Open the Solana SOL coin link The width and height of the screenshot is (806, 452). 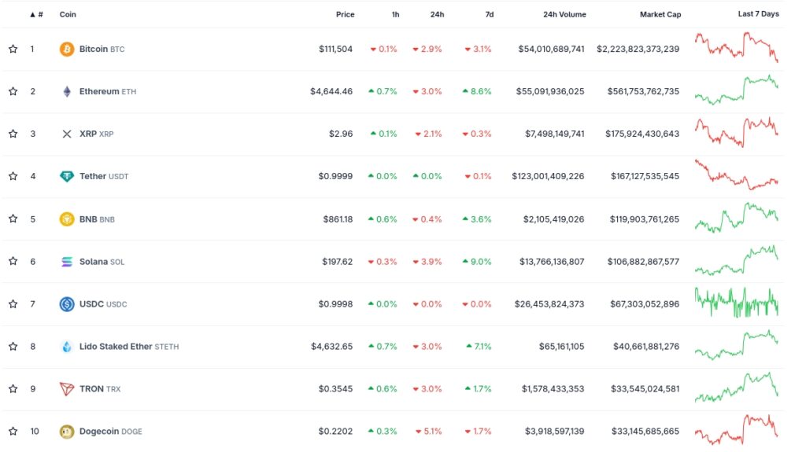(102, 262)
